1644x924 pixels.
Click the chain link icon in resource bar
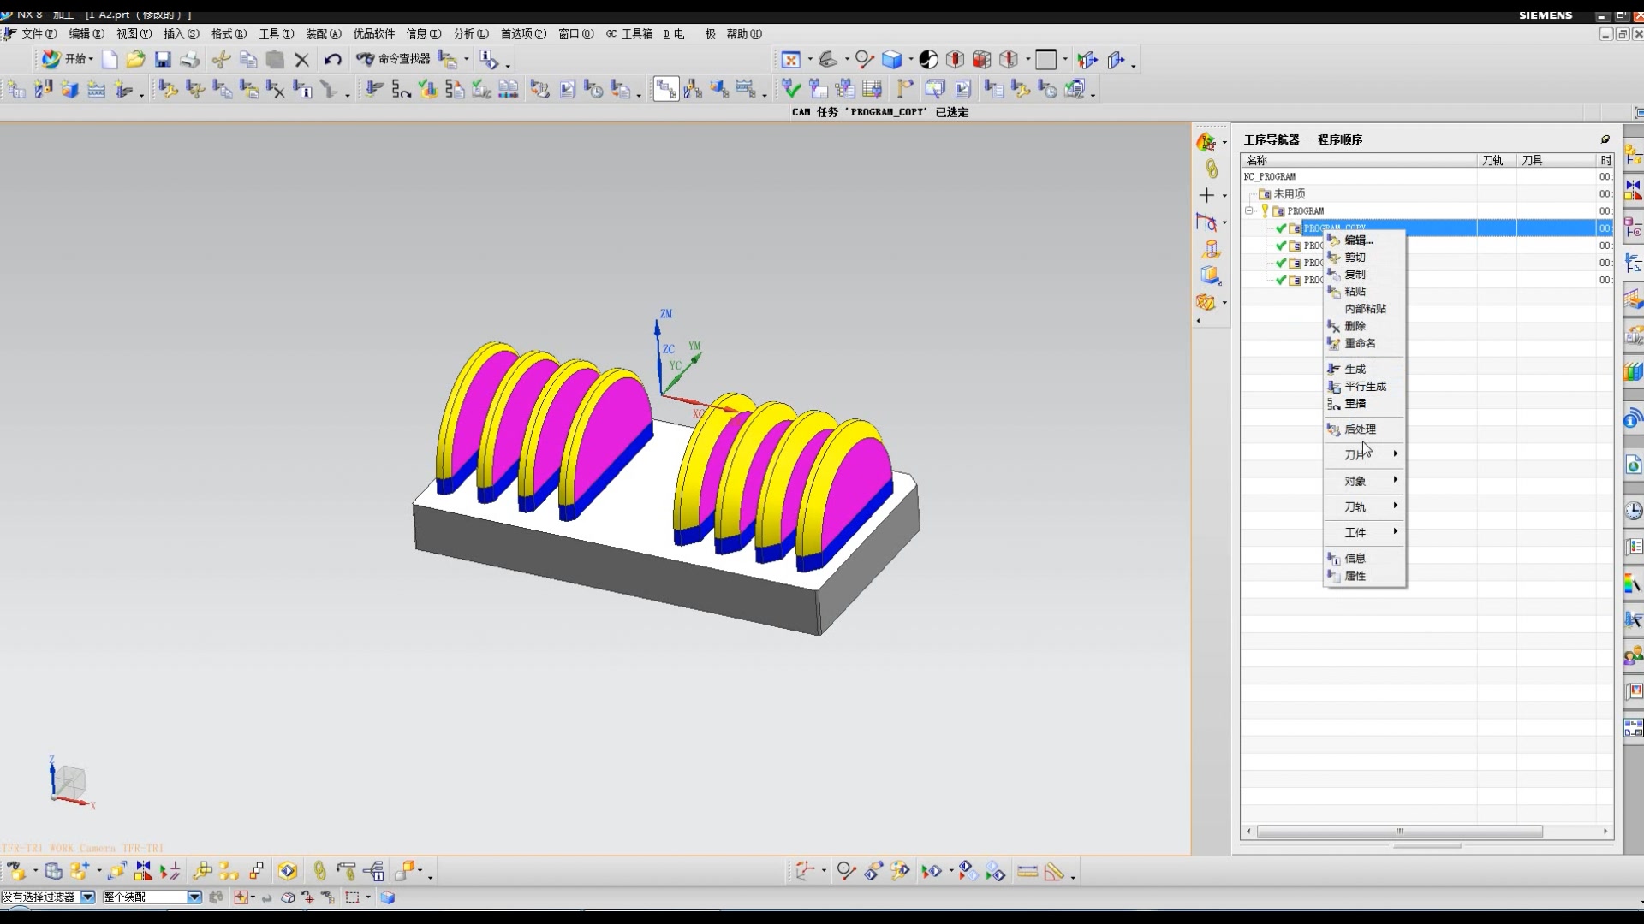point(1211,169)
